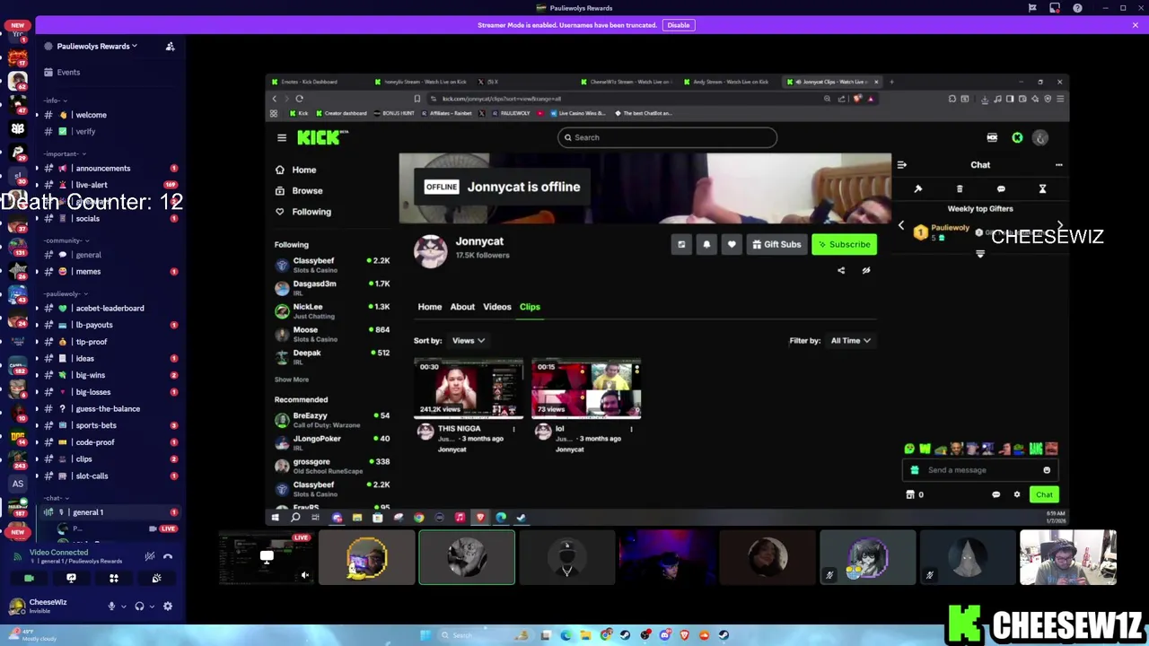The width and height of the screenshot is (1149, 646).
Task: Click the square icon left of the bell
Action: coord(681,244)
